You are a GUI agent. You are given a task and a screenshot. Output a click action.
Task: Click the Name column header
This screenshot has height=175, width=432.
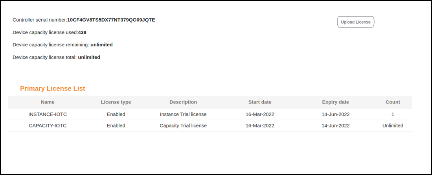pyautogui.click(x=48, y=102)
